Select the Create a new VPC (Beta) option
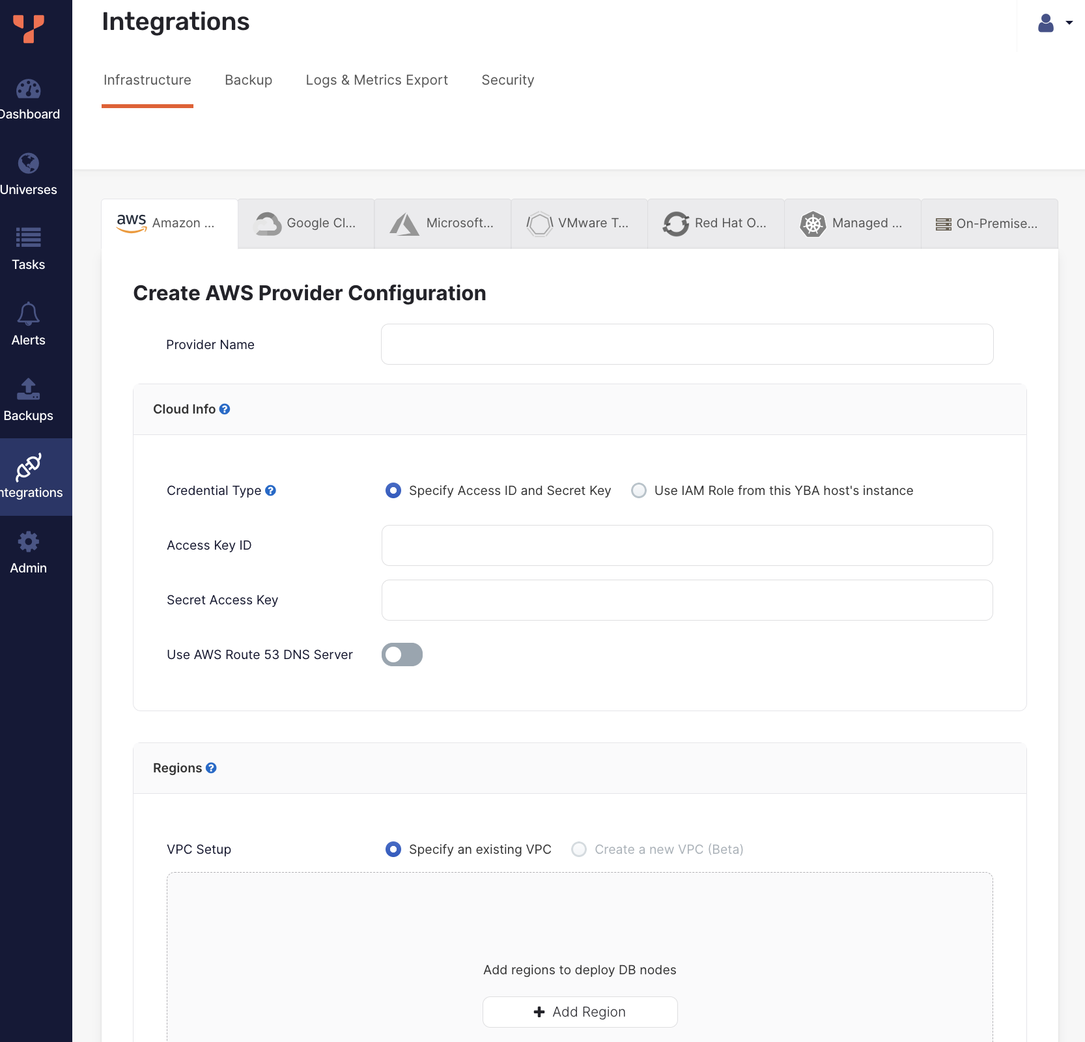 tap(578, 849)
